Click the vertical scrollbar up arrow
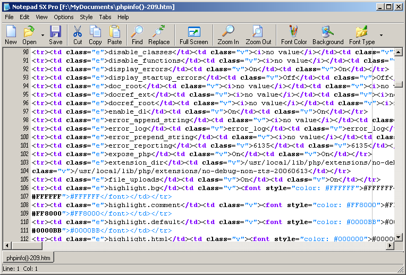 point(398,52)
